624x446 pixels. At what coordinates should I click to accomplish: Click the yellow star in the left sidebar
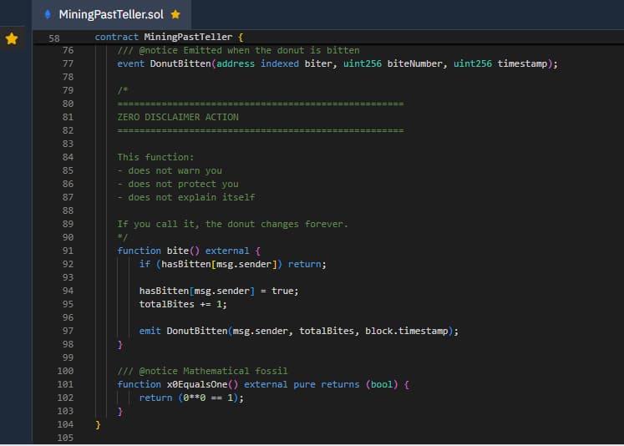click(12, 38)
